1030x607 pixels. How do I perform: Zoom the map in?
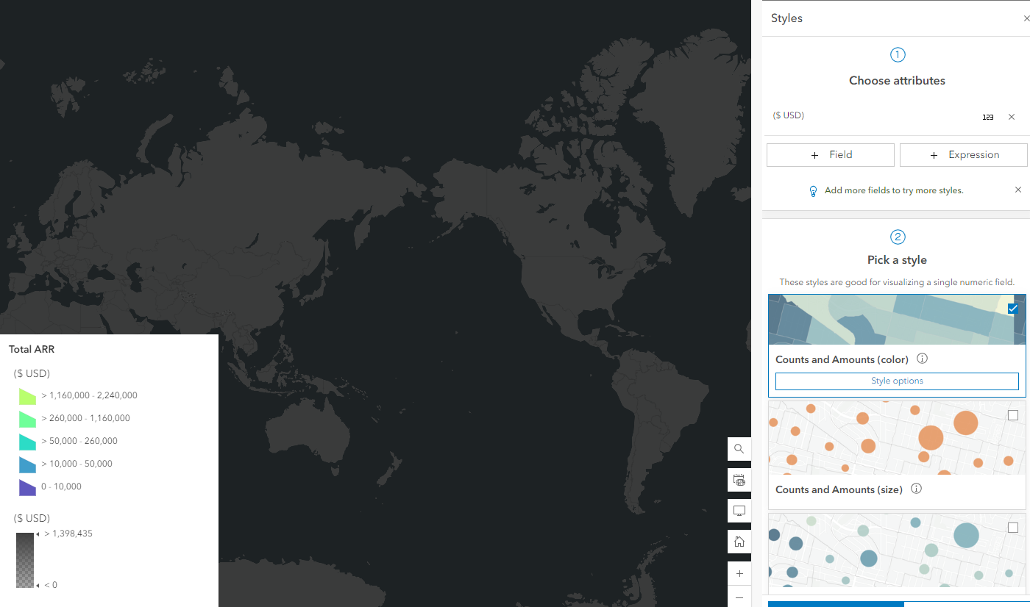pyautogui.click(x=739, y=573)
